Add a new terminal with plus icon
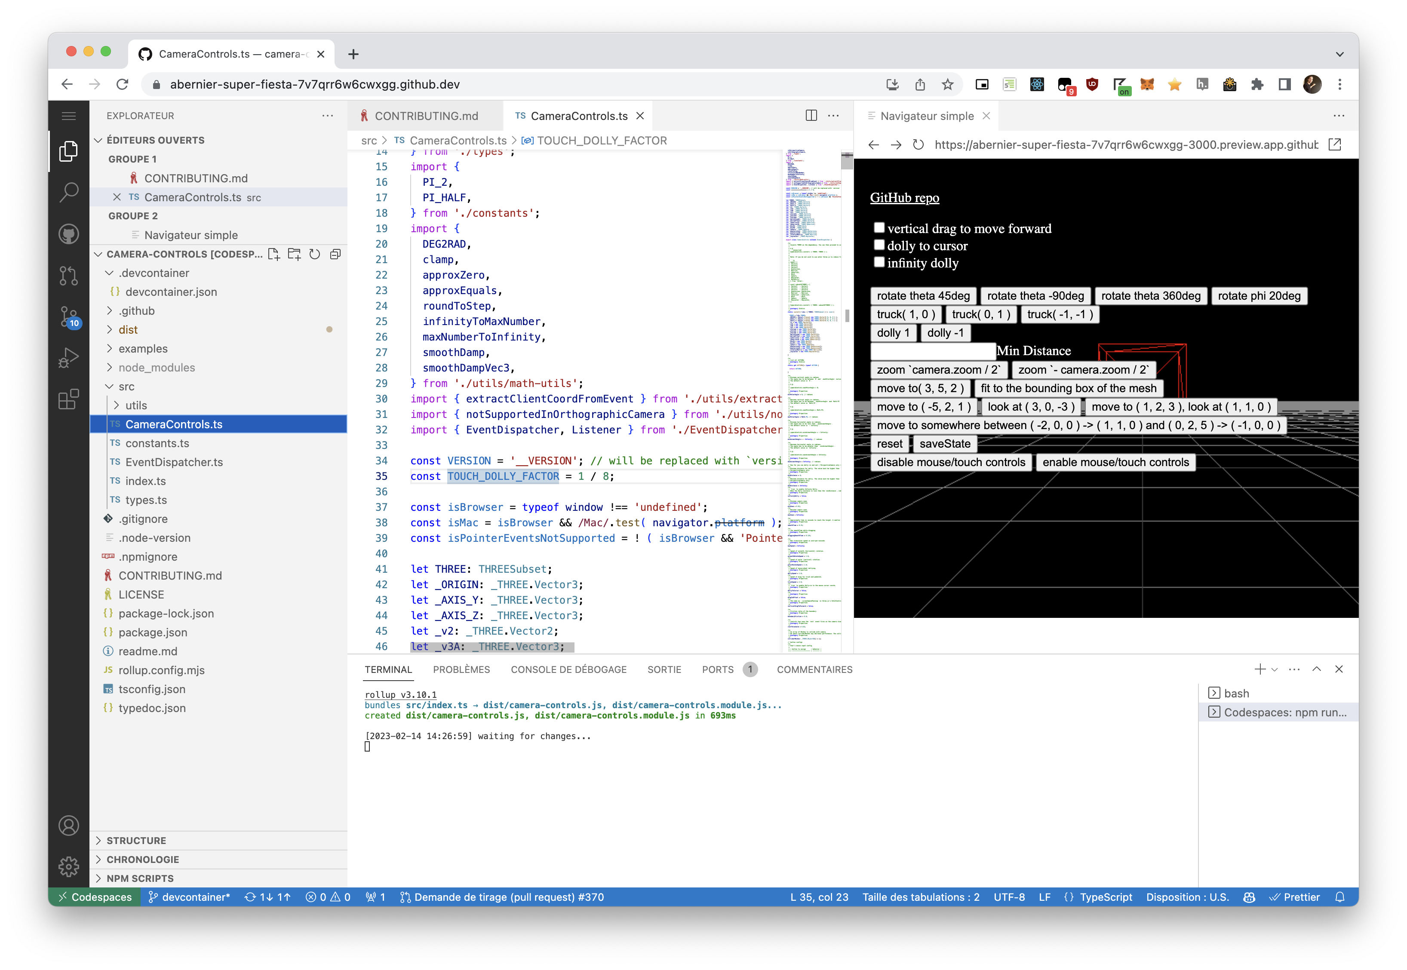Image resolution: width=1407 pixels, height=970 pixels. (x=1260, y=669)
